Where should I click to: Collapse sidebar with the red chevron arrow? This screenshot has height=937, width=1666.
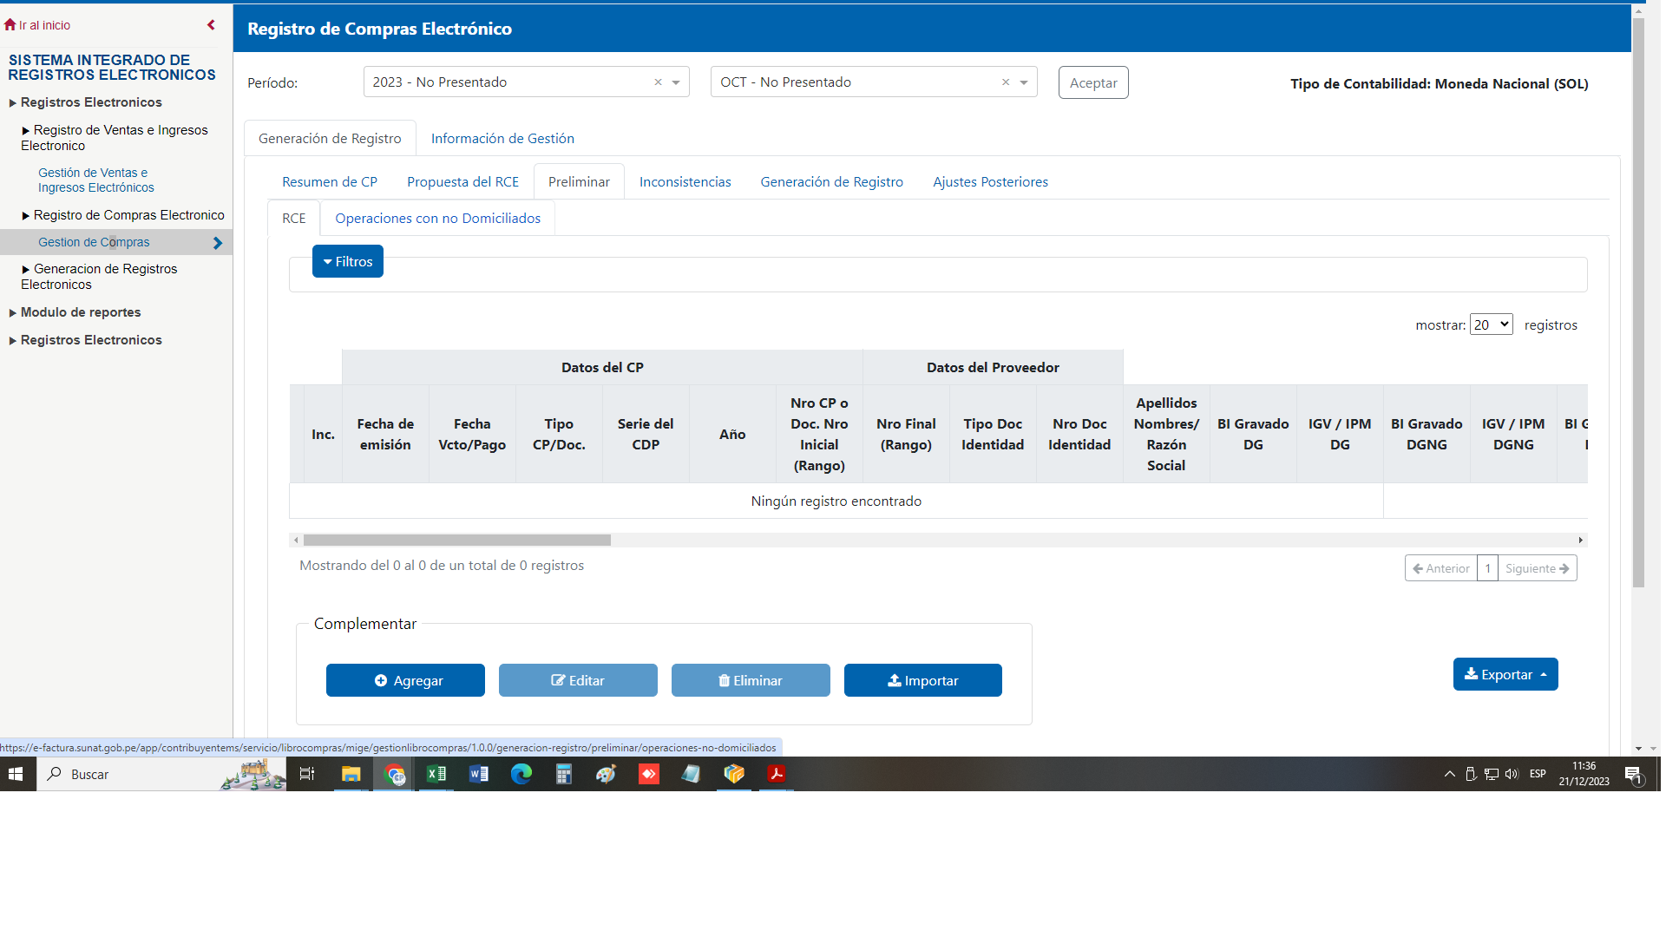[211, 25]
